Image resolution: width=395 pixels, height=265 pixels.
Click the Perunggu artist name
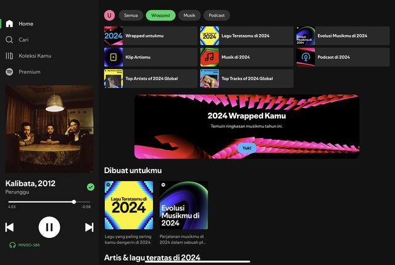[x=17, y=192]
